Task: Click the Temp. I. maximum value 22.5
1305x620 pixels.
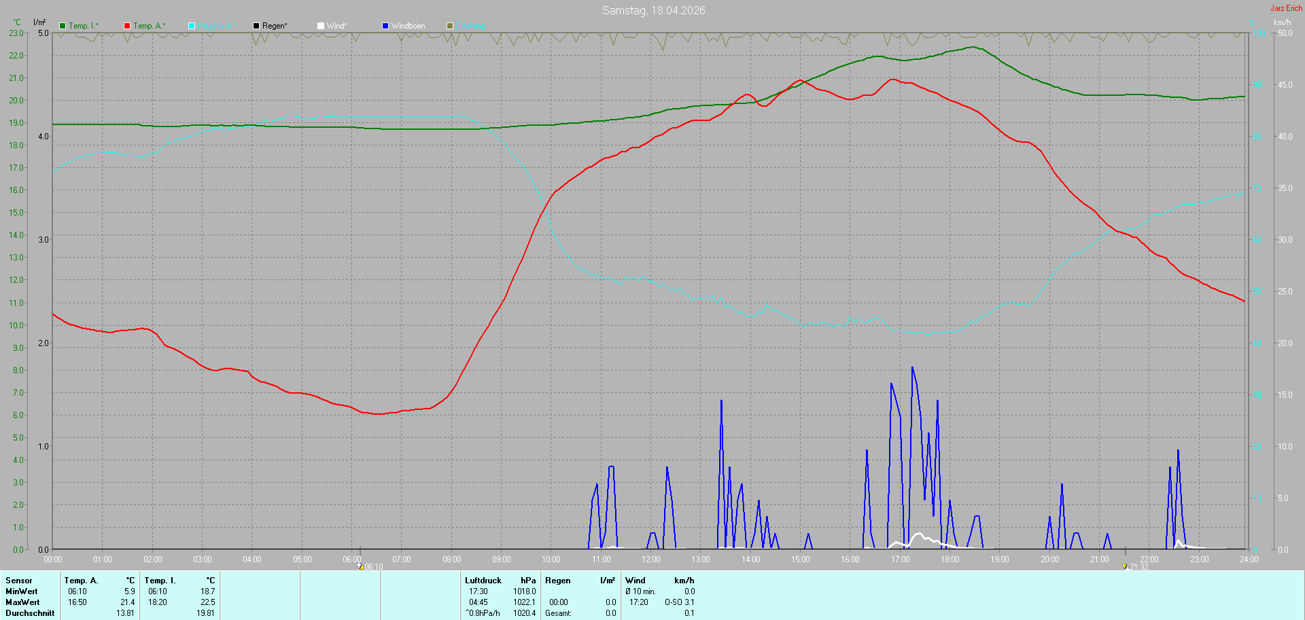Action: [208, 602]
